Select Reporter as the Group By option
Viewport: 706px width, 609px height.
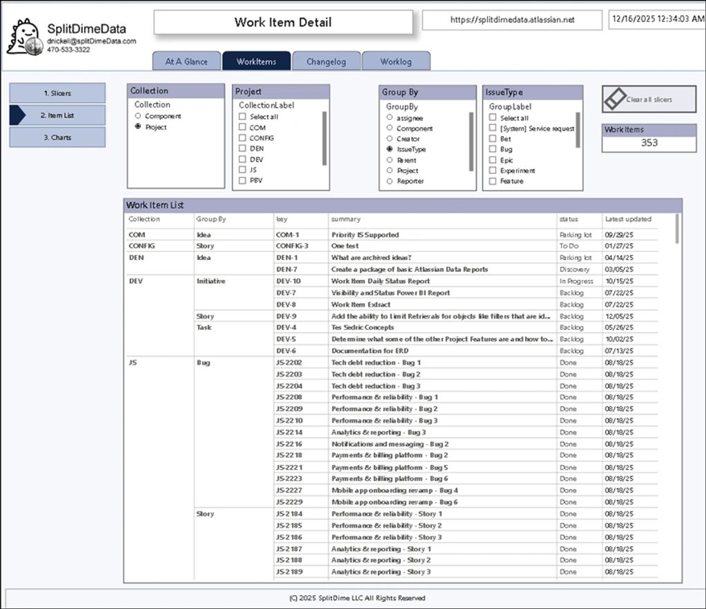[x=390, y=181]
